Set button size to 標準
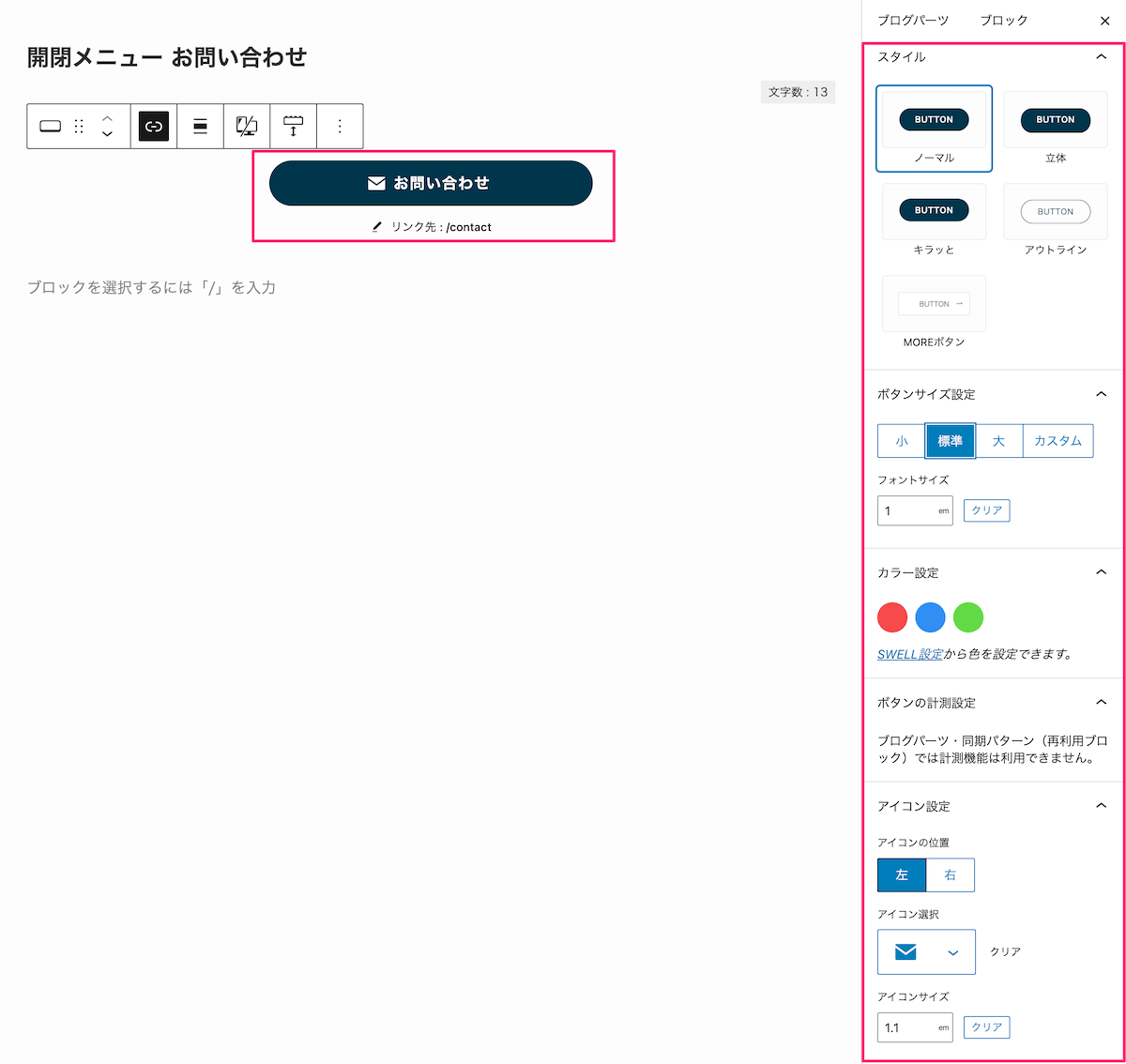The width and height of the screenshot is (1126, 1064). (x=951, y=441)
